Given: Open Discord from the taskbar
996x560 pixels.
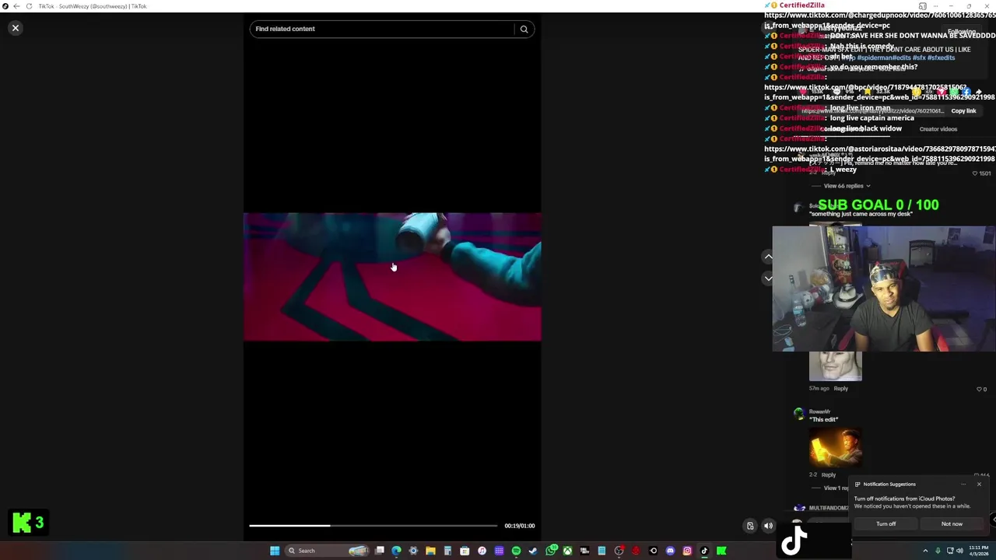Looking at the screenshot, I should coord(670,551).
